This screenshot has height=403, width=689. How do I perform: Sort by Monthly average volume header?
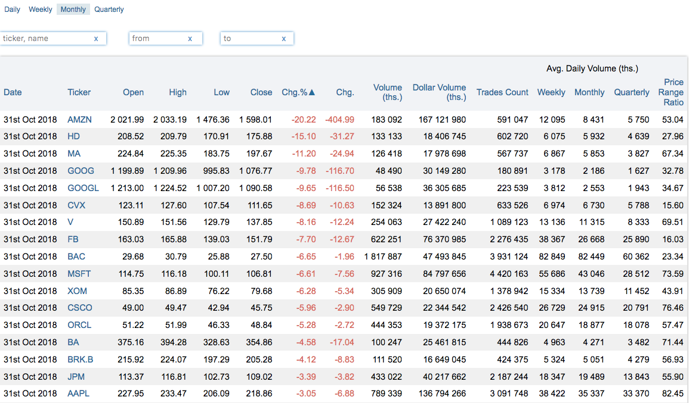589,92
